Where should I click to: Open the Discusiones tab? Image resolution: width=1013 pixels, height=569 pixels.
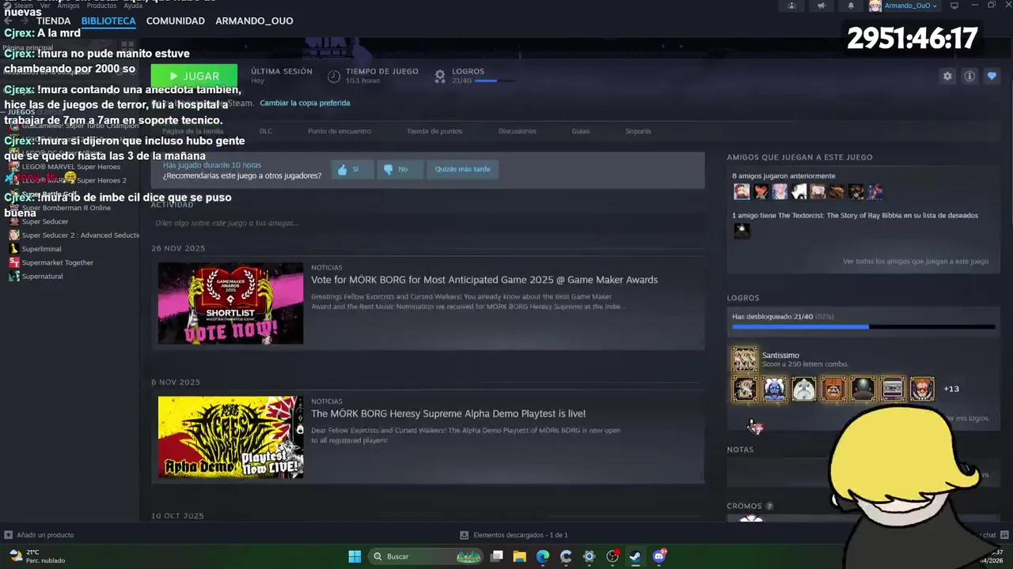[517, 131]
